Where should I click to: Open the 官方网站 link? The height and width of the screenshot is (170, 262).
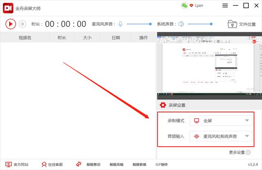point(21,165)
